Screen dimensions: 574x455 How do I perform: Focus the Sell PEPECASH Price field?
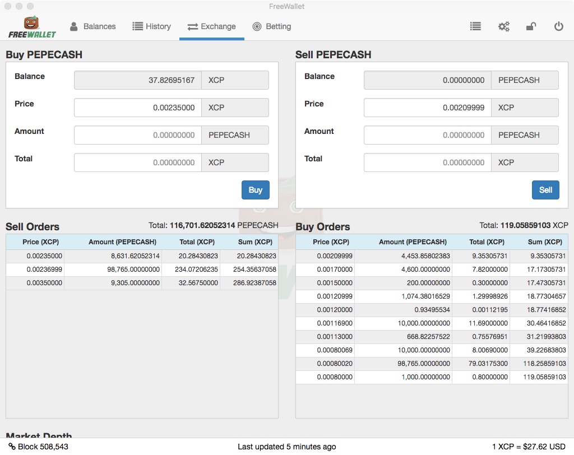click(x=428, y=108)
